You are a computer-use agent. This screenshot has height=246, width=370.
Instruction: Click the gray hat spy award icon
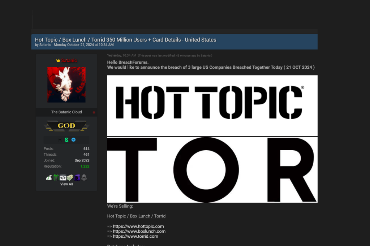[84, 178]
